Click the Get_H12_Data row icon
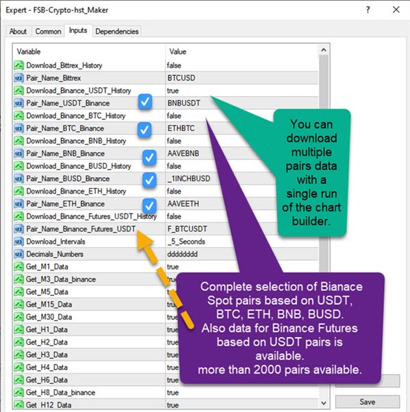The height and width of the screenshot is (412, 410). pos(19,404)
